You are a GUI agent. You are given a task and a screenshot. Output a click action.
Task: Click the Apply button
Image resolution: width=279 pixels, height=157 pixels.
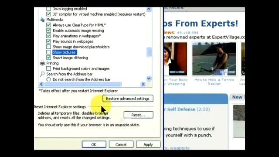[148, 144]
